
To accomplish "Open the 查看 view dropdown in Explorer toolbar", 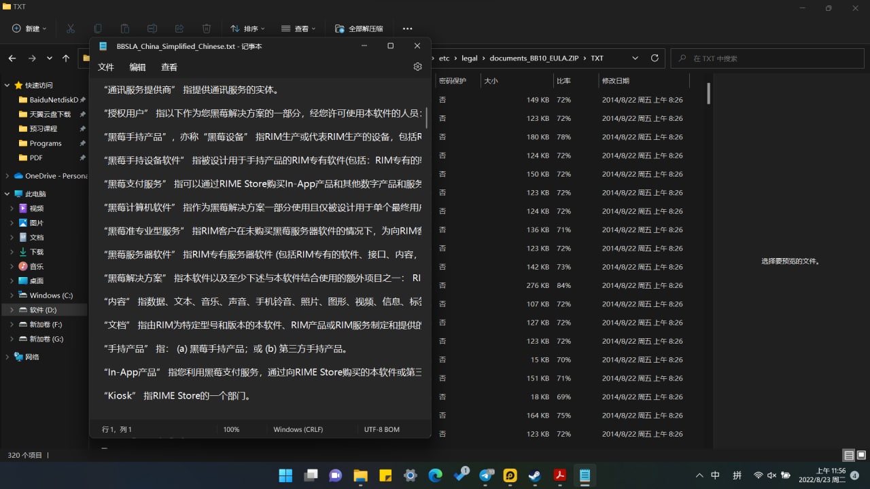I will pyautogui.click(x=299, y=29).
